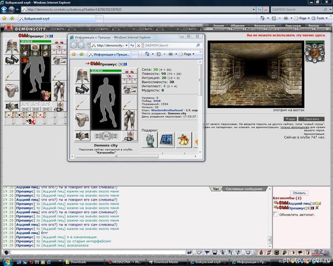Click the compass navigation control beside dungeon view
Image resolution: width=333 pixels, height=266 pixels.
click(x=315, y=52)
